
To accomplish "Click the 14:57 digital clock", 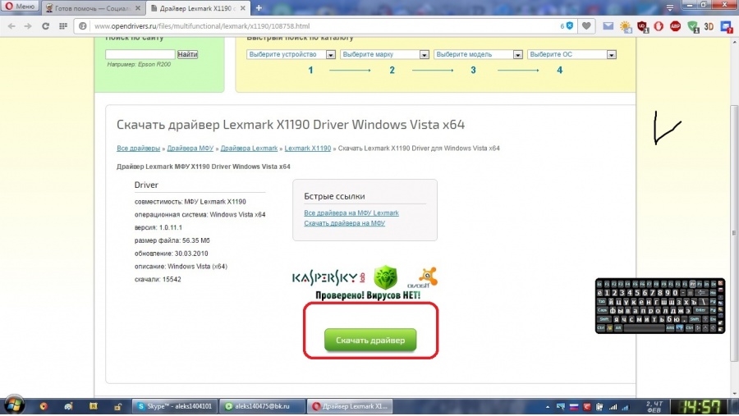I will coord(701,407).
